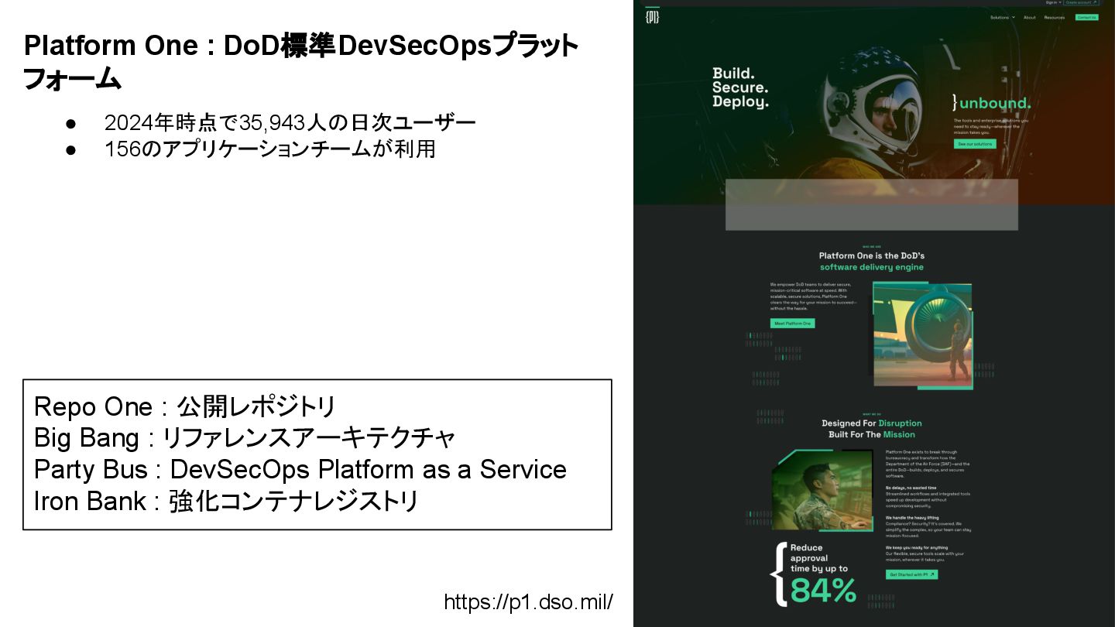Click the Big Bang line in box
Screen dimensions: 1115x627
pyautogui.click(x=244, y=438)
